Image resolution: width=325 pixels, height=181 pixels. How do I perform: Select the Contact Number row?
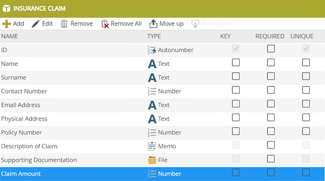click(x=162, y=91)
